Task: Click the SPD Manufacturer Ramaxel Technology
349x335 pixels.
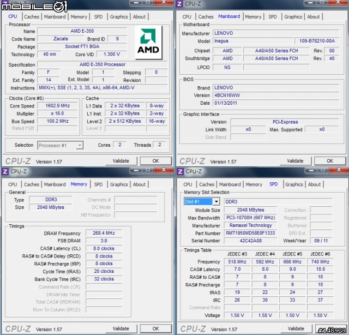Action: point(250,225)
